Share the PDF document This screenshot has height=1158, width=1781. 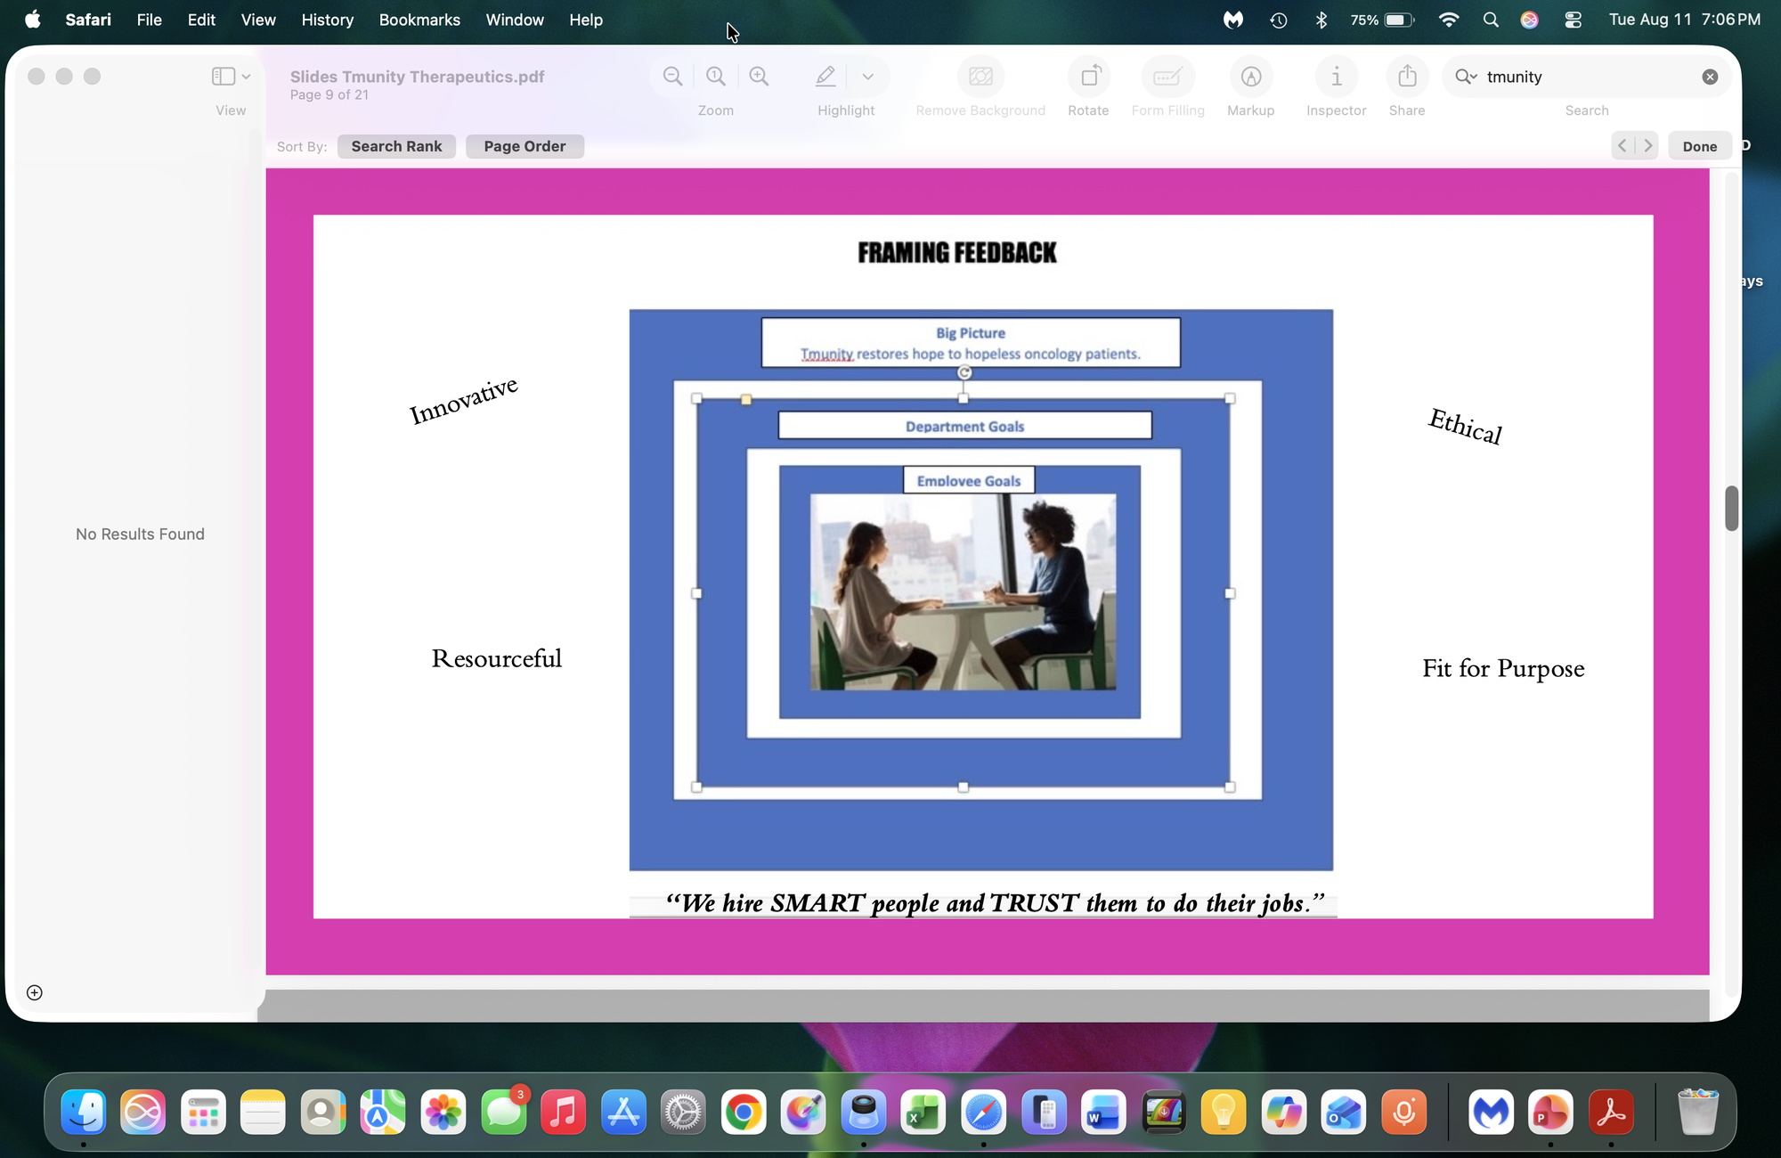1407,77
